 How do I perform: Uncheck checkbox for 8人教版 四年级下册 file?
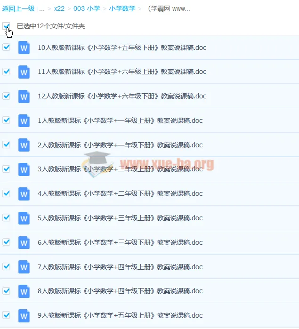6,291
